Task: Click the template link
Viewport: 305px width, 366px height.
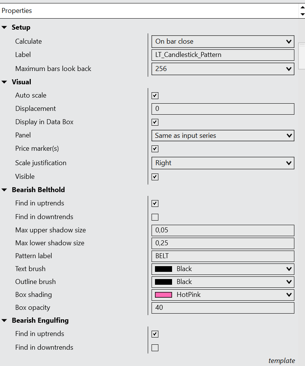Action: (x=281, y=361)
